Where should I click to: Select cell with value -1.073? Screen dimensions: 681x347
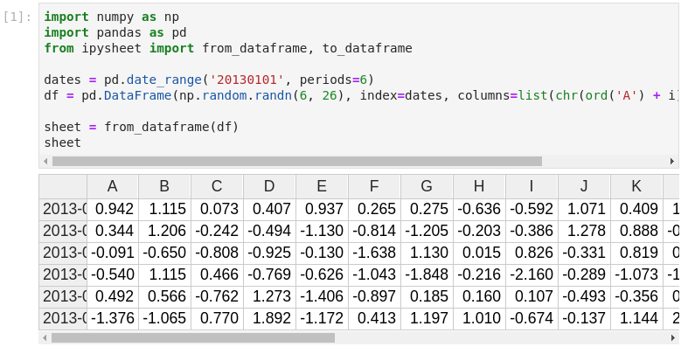tap(636, 275)
